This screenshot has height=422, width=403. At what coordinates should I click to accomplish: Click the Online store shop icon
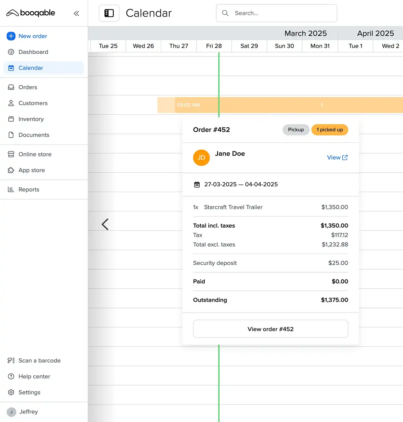11,154
